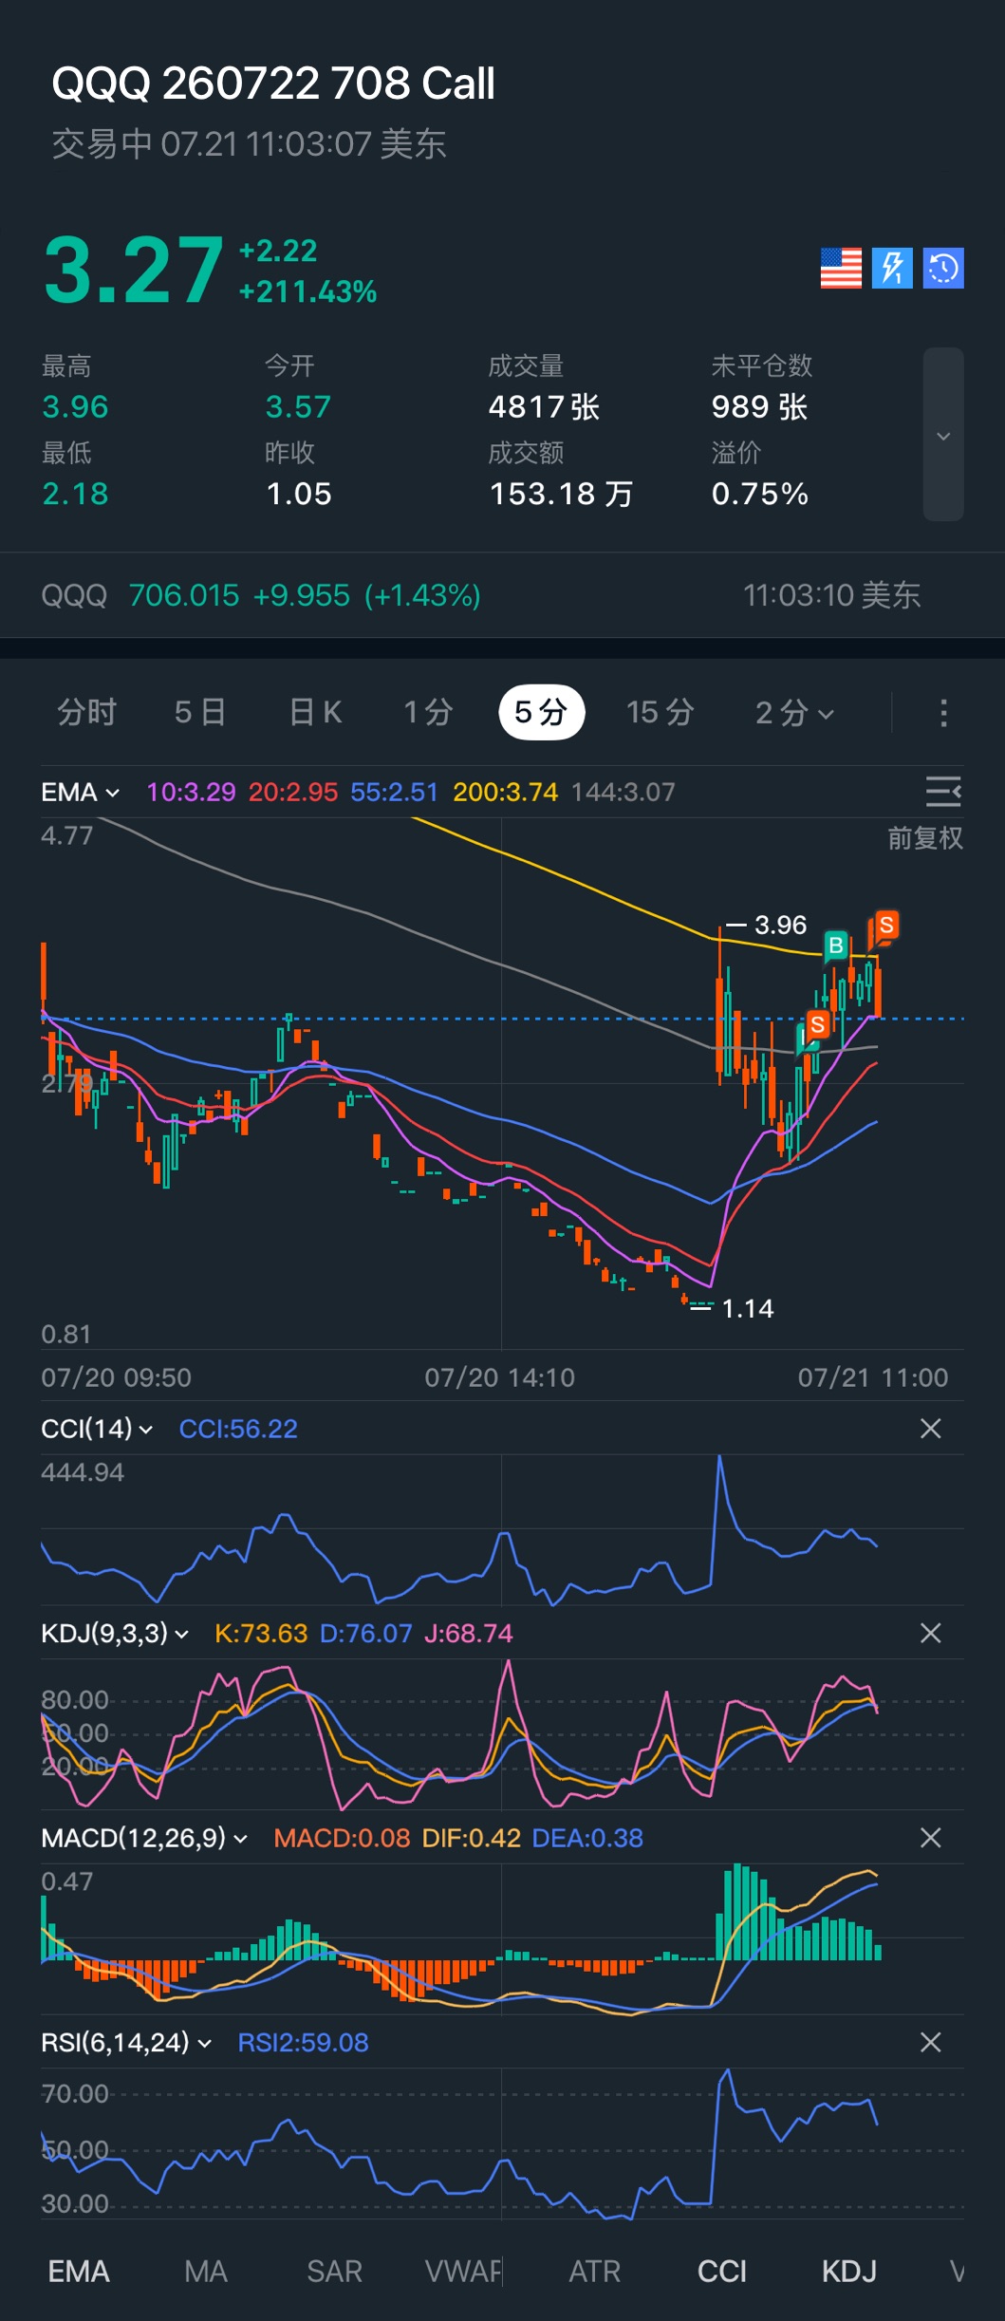Select the ATR indicator at bottom
This screenshot has width=1005, height=2321.
[x=595, y=2272]
